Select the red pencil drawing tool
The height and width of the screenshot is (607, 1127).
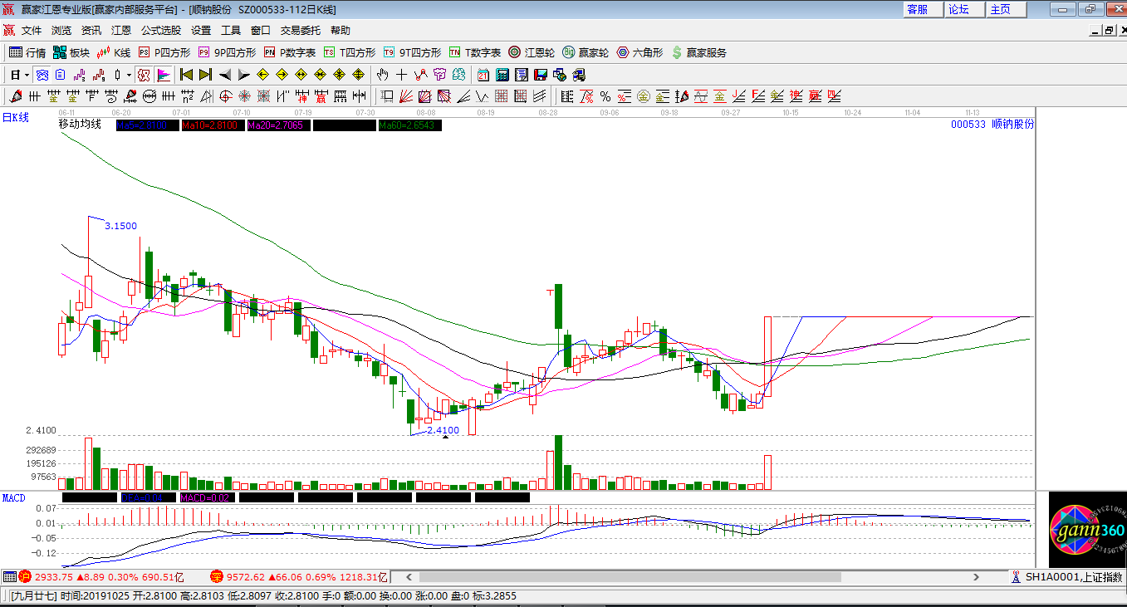click(16, 96)
